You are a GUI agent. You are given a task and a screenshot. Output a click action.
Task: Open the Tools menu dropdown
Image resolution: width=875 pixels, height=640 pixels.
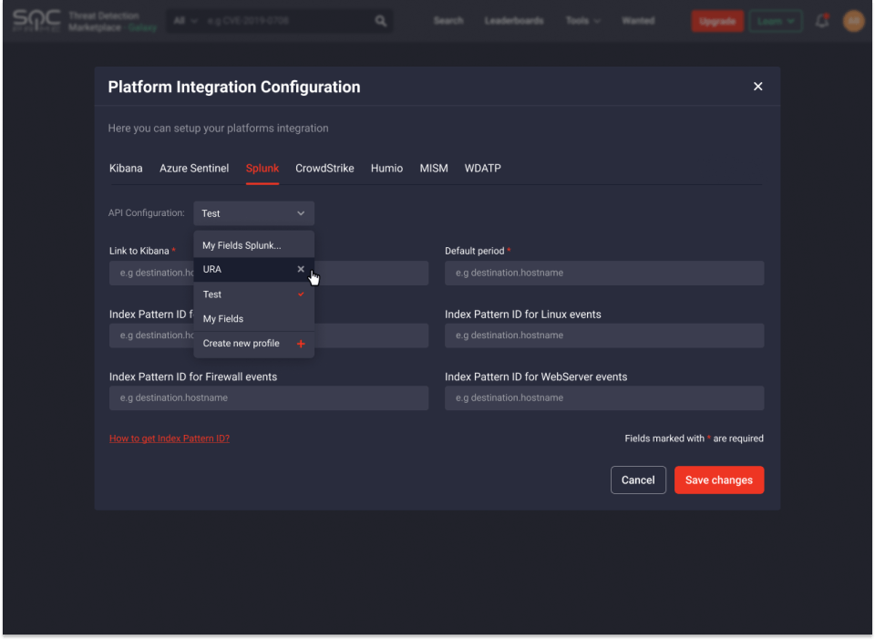[582, 21]
